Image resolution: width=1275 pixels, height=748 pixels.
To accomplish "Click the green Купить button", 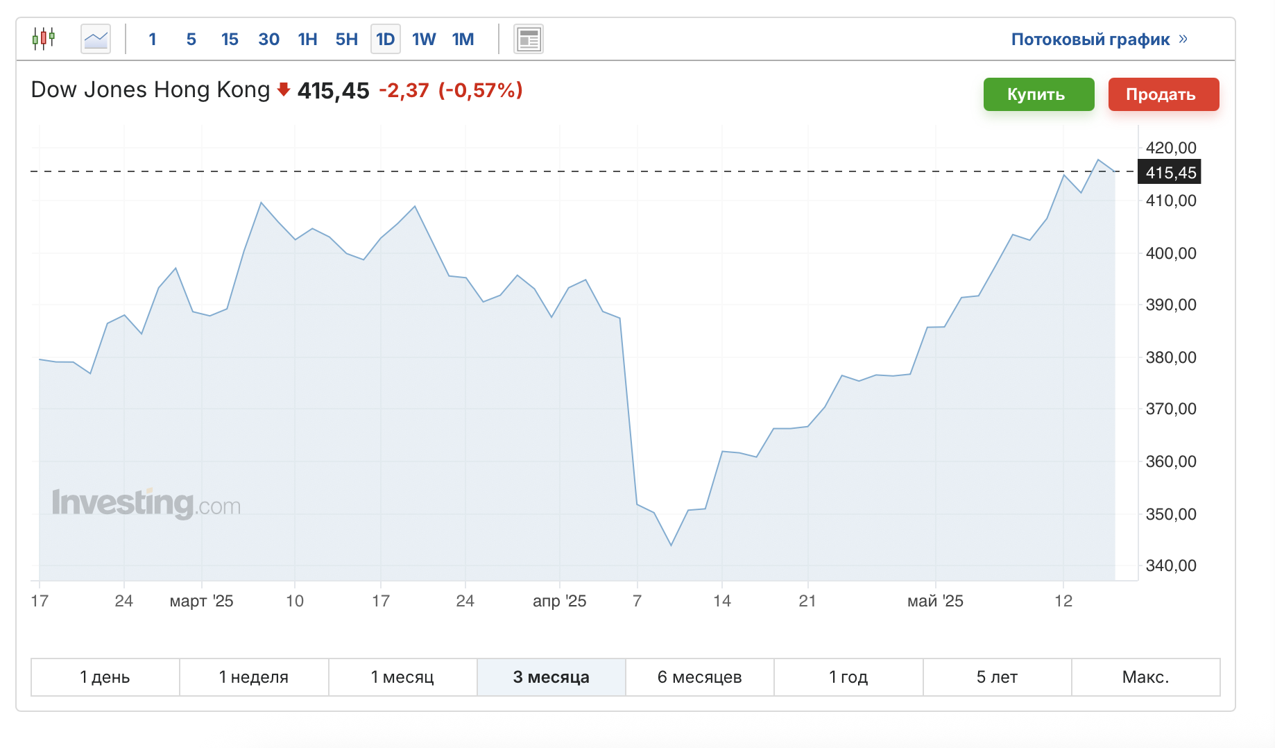I will tap(1038, 94).
